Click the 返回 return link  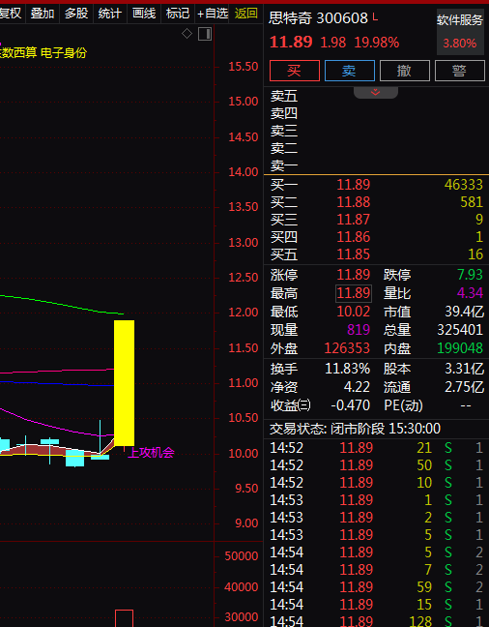(x=245, y=14)
